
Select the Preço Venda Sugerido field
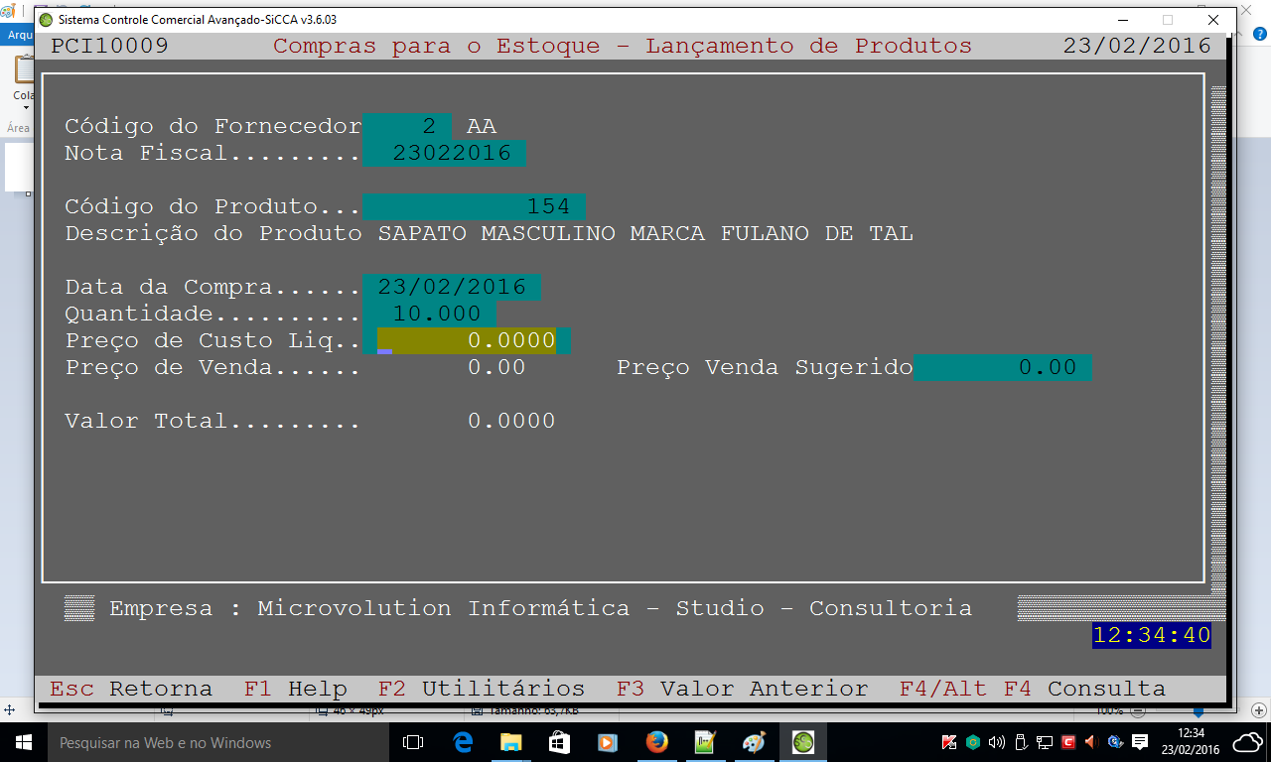[x=1002, y=367]
